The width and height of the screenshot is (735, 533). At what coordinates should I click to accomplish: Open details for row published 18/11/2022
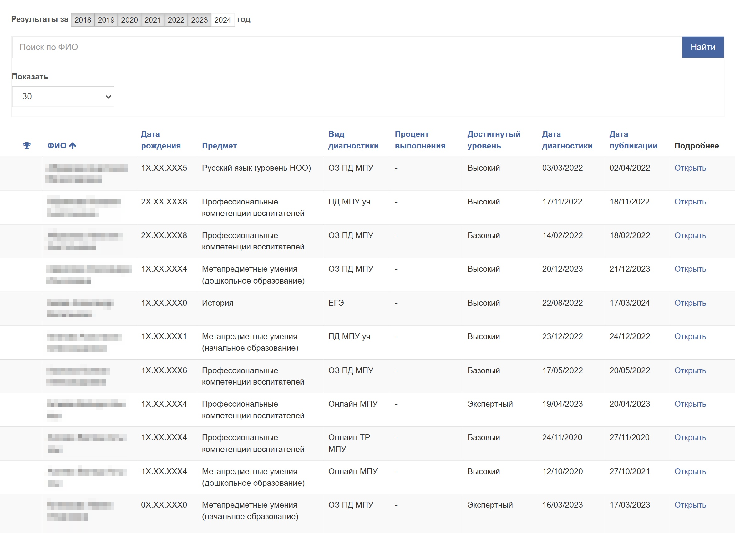pos(690,202)
